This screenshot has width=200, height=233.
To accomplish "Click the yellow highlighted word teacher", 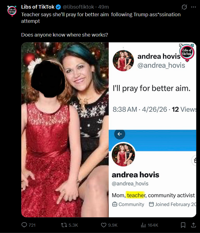I will (136, 195).
